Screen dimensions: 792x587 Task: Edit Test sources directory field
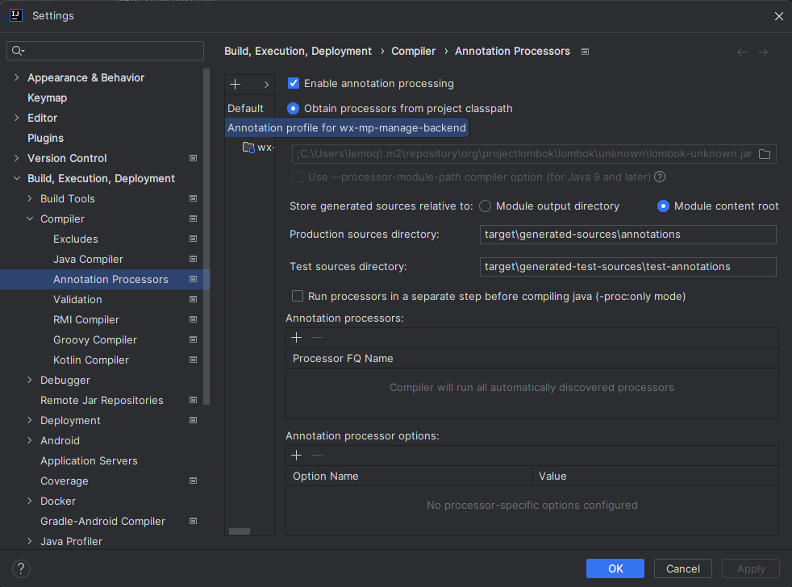point(627,267)
